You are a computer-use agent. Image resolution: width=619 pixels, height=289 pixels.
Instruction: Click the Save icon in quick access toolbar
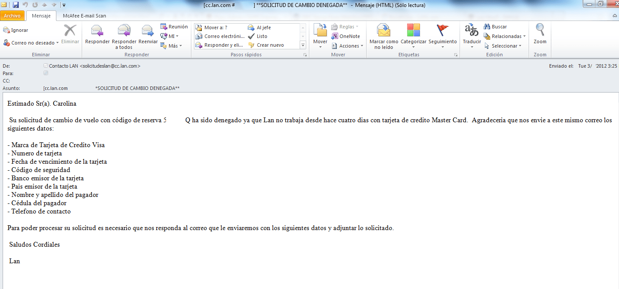(x=16, y=5)
